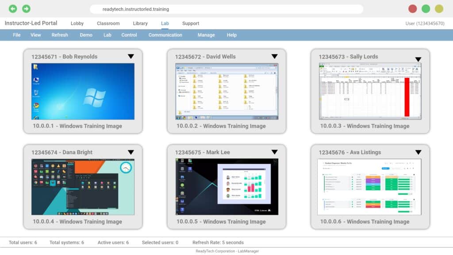Select Dana Bright's desktop preview
Image resolution: width=453 pixels, height=255 pixels.
82,186
